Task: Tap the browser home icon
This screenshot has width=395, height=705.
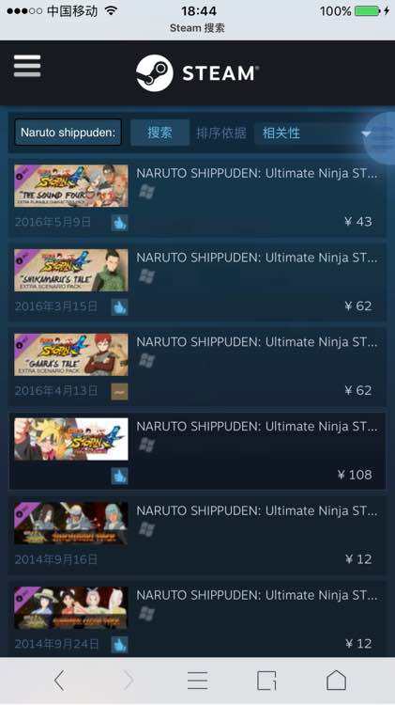Action: [336, 680]
